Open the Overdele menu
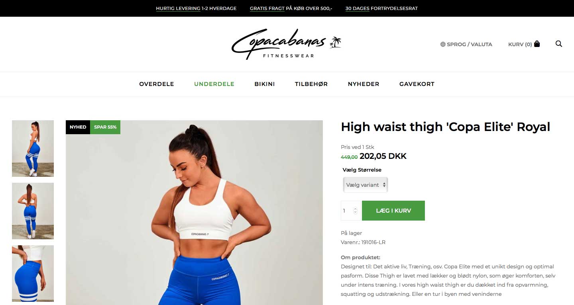Image resolution: width=574 pixels, height=305 pixels. click(x=157, y=84)
